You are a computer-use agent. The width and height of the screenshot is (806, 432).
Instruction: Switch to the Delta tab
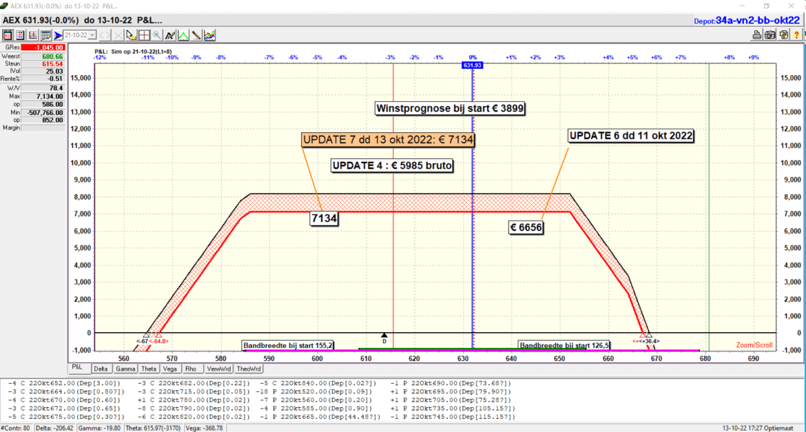[101, 368]
